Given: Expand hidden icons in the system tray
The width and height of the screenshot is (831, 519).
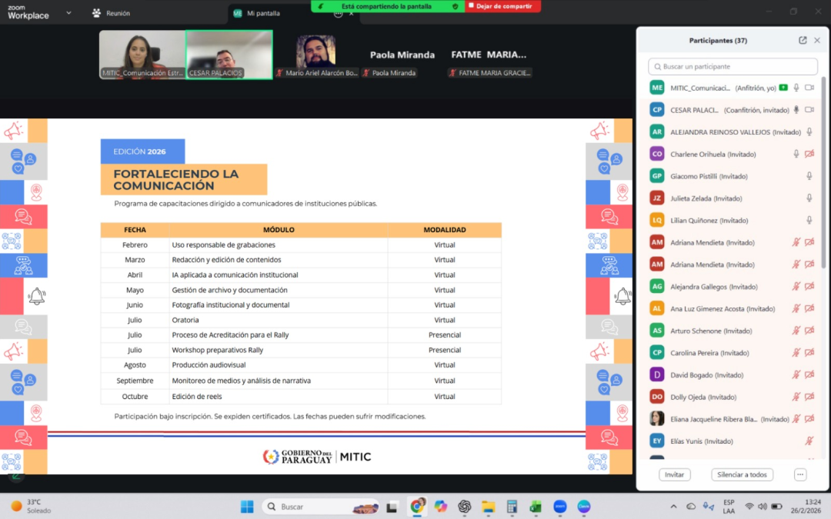Looking at the screenshot, I should tap(673, 506).
